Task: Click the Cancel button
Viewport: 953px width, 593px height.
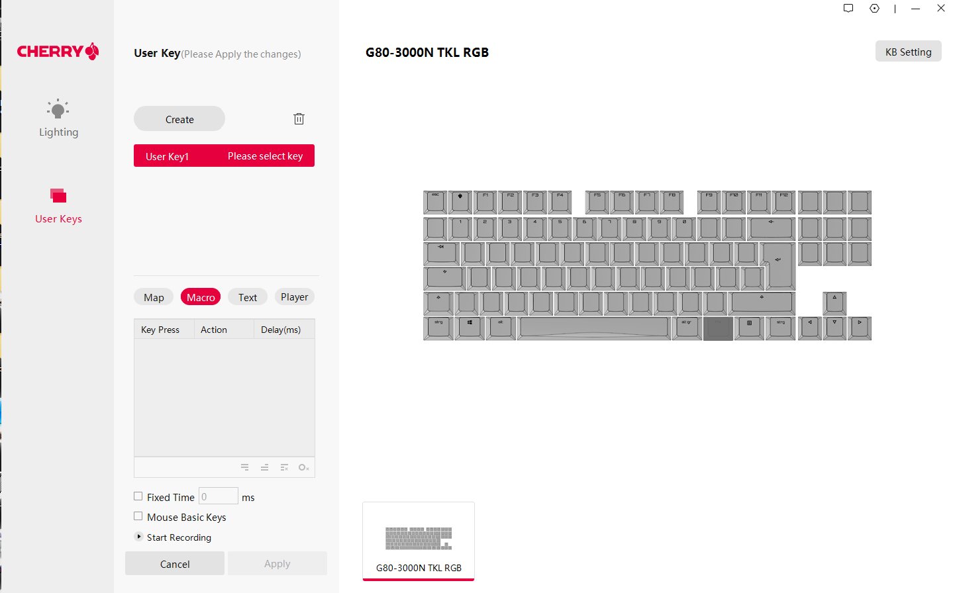Action: point(175,564)
